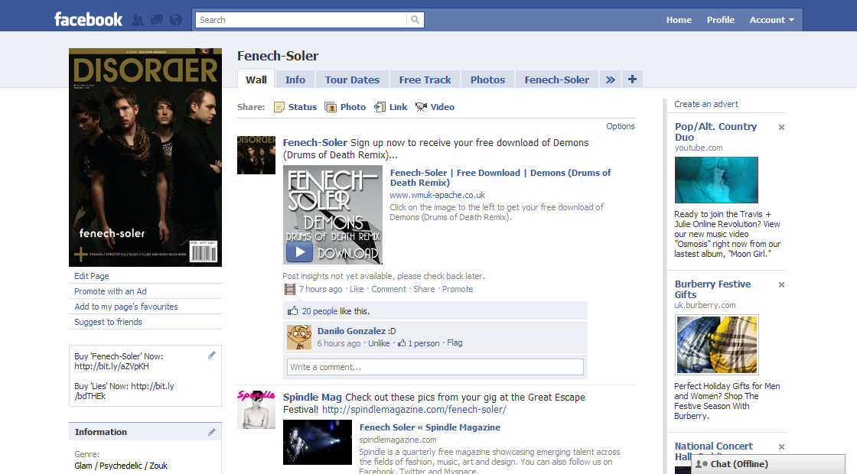The width and height of the screenshot is (857, 474).
Task: Click the Edit Page link
Action: (x=91, y=276)
